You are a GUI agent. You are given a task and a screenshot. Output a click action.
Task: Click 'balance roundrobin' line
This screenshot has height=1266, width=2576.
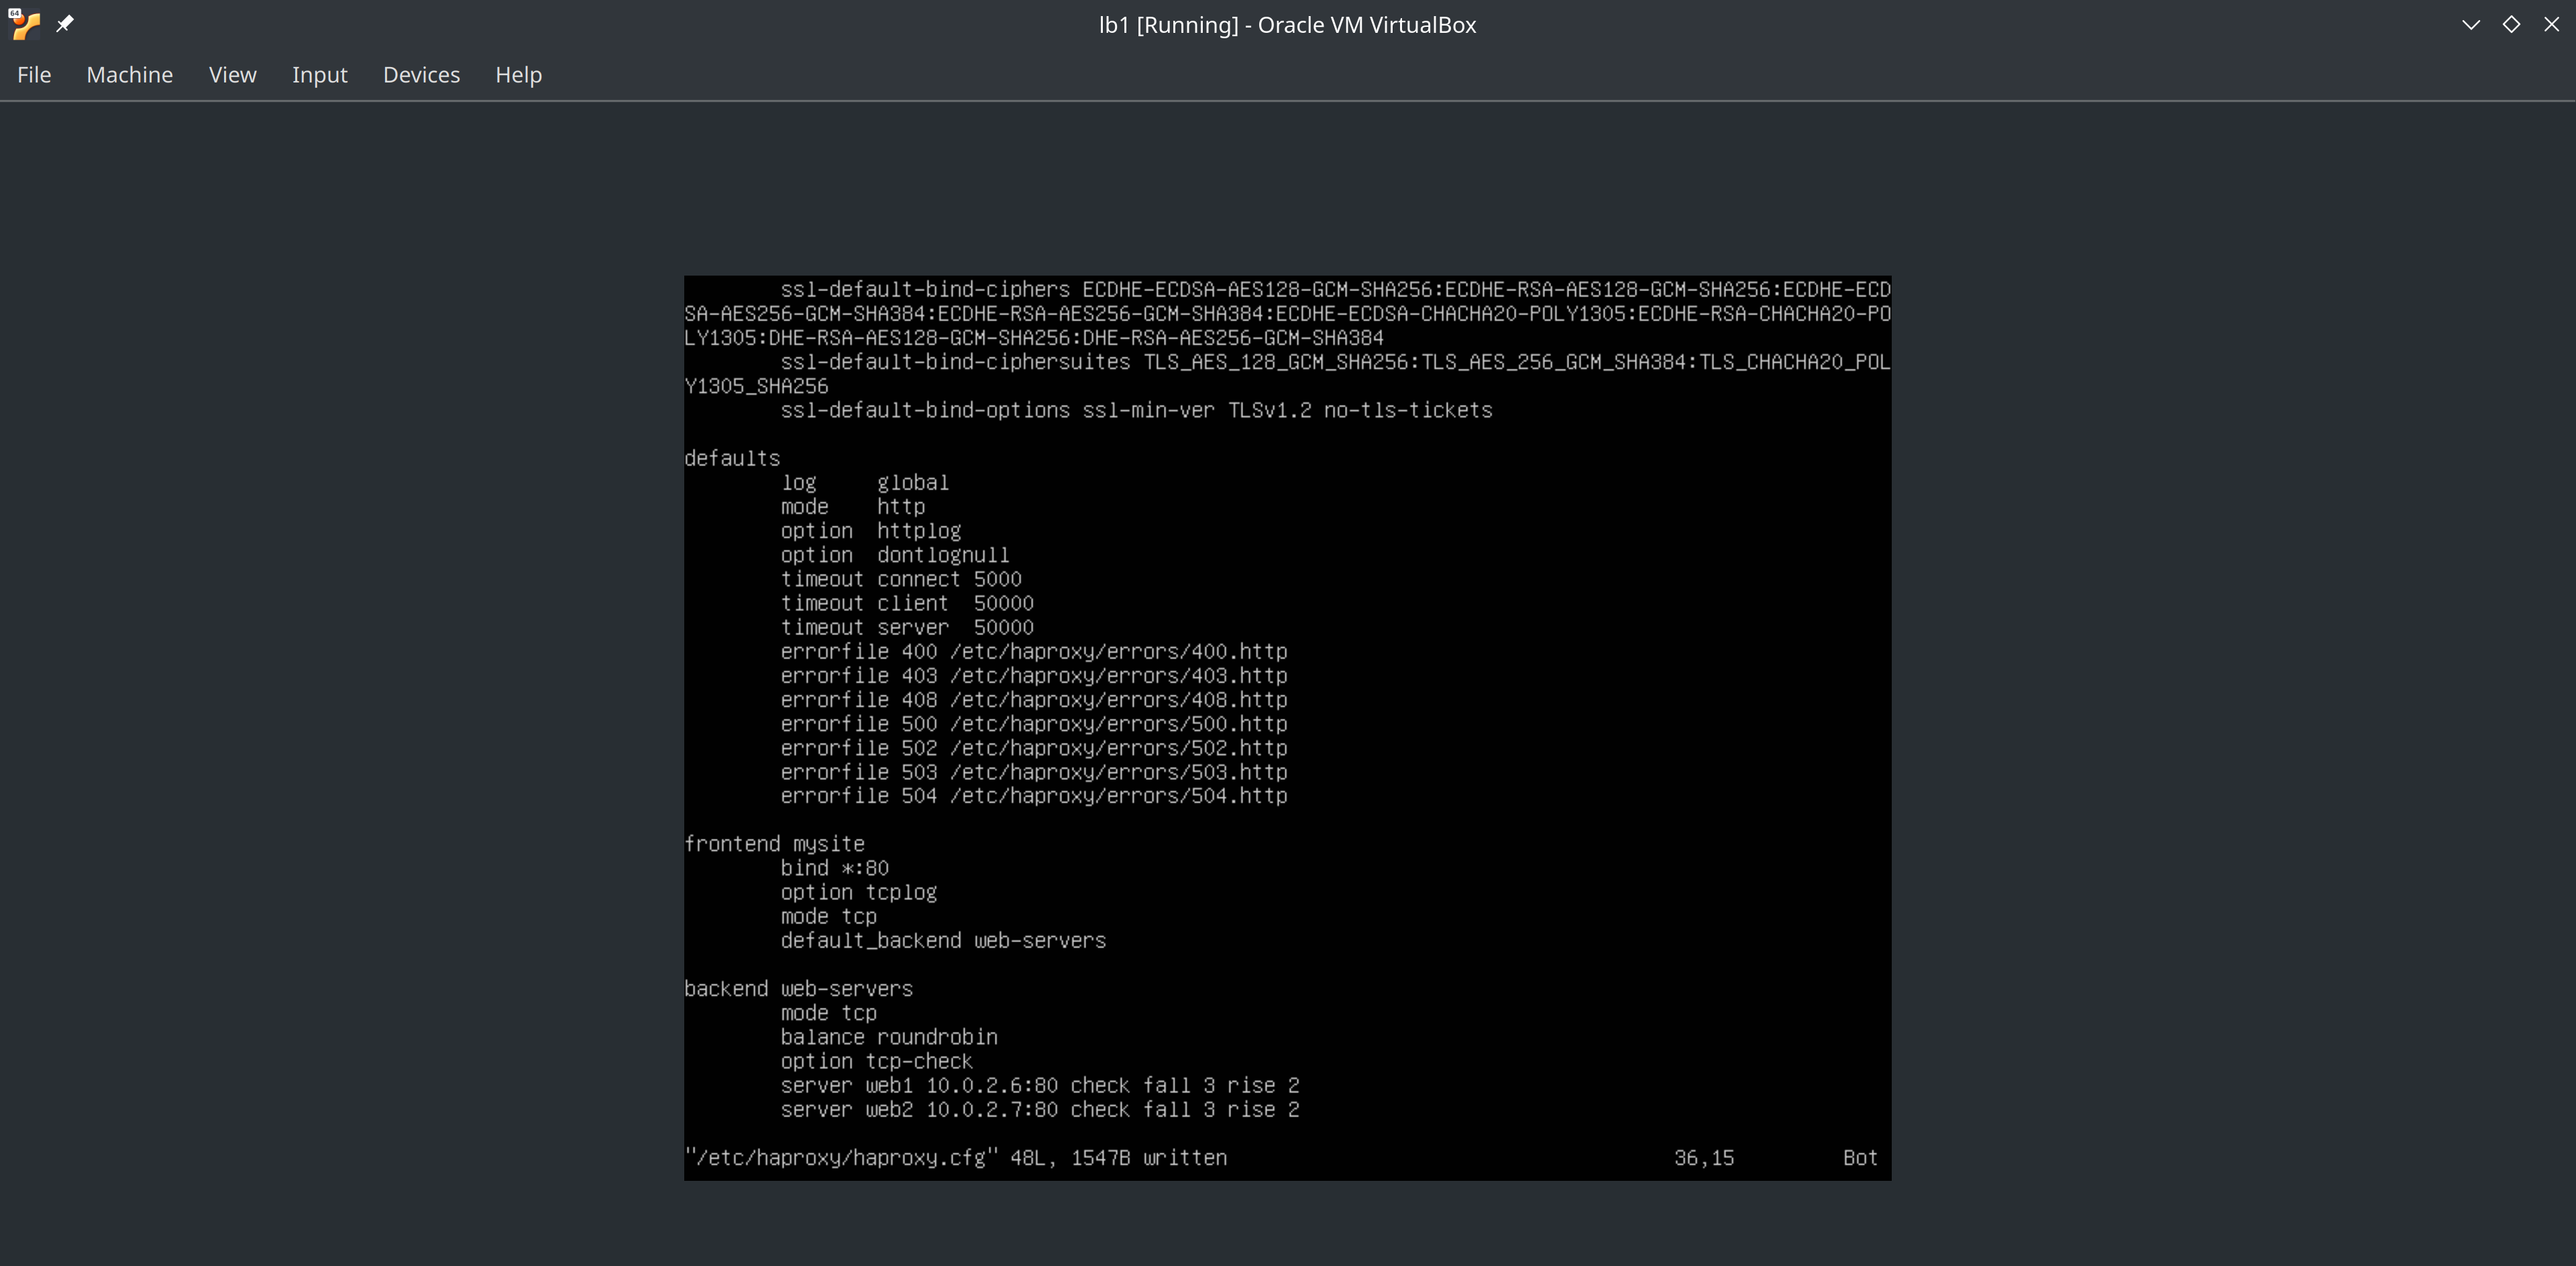(x=890, y=1037)
